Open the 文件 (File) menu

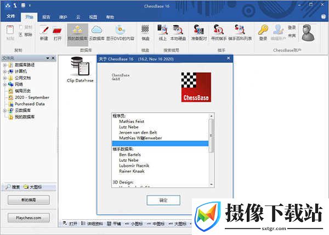[11, 16]
